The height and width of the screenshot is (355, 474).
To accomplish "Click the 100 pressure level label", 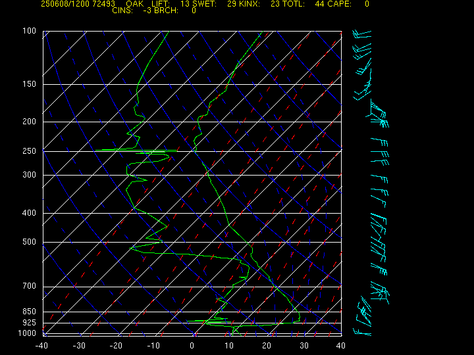I will (29, 31).
